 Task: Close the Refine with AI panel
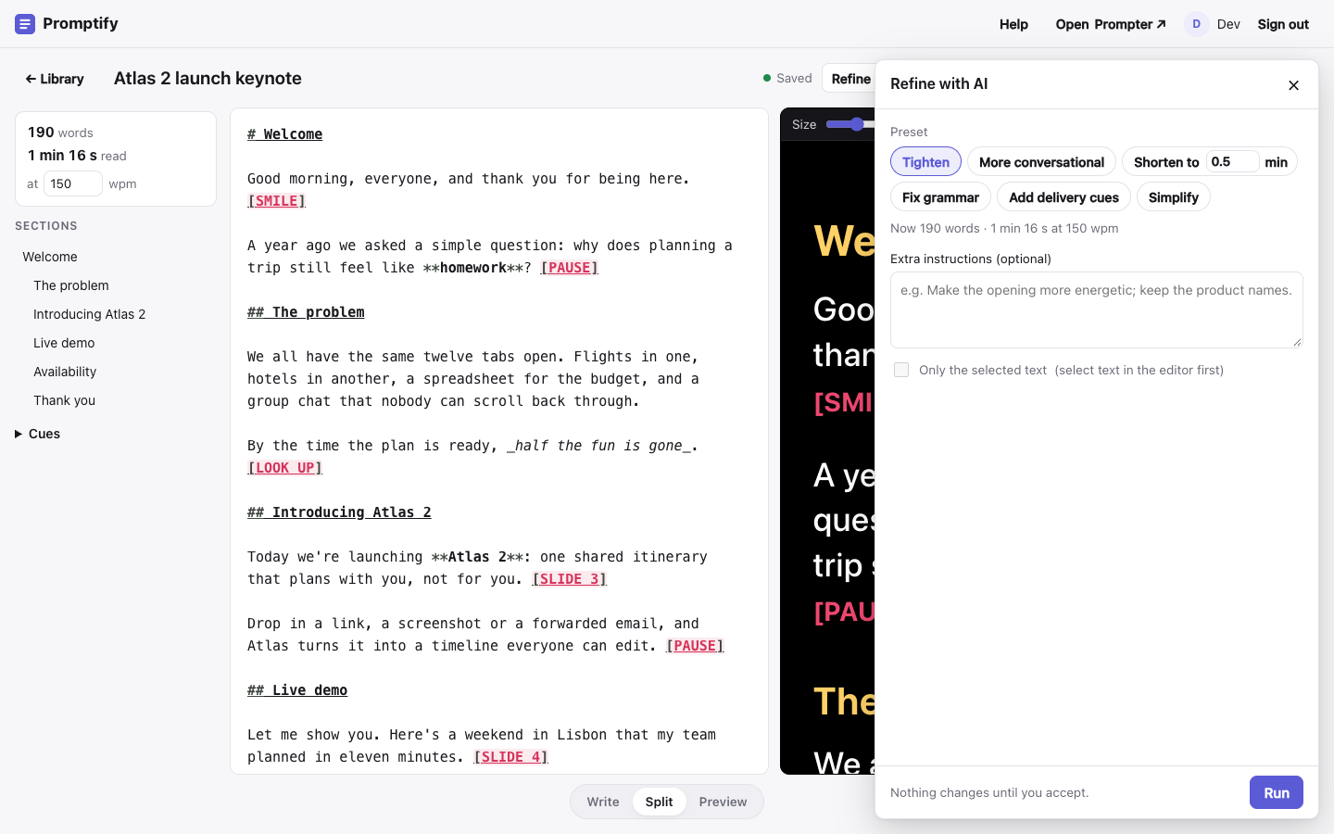[x=1293, y=85]
